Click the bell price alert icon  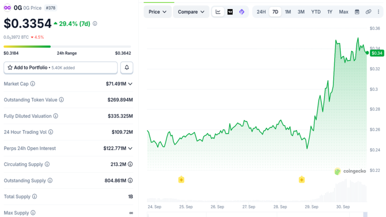pyautogui.click(x=127, y=67)
